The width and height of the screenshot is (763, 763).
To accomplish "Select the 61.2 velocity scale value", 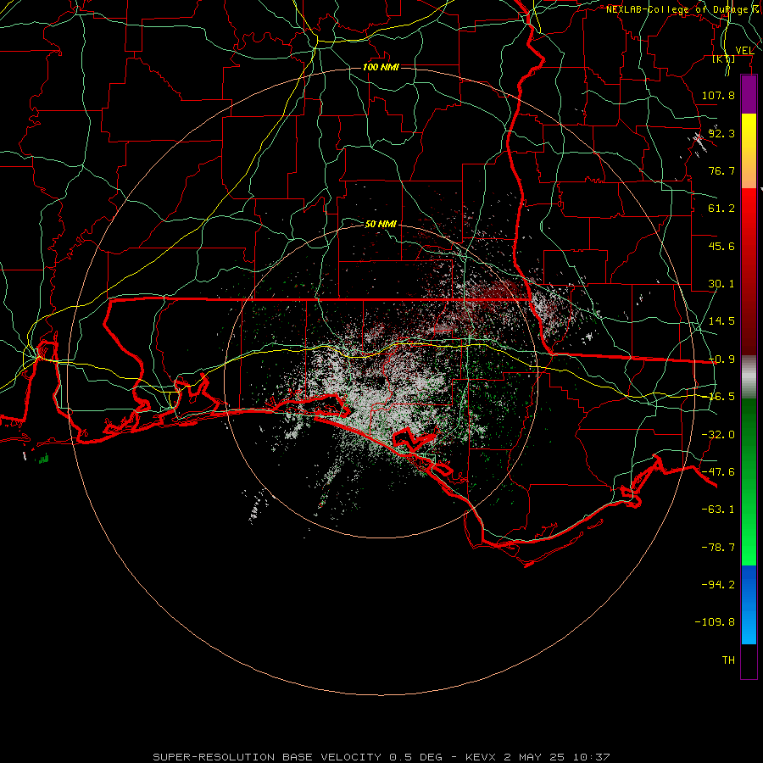I will tap(721, 209).
